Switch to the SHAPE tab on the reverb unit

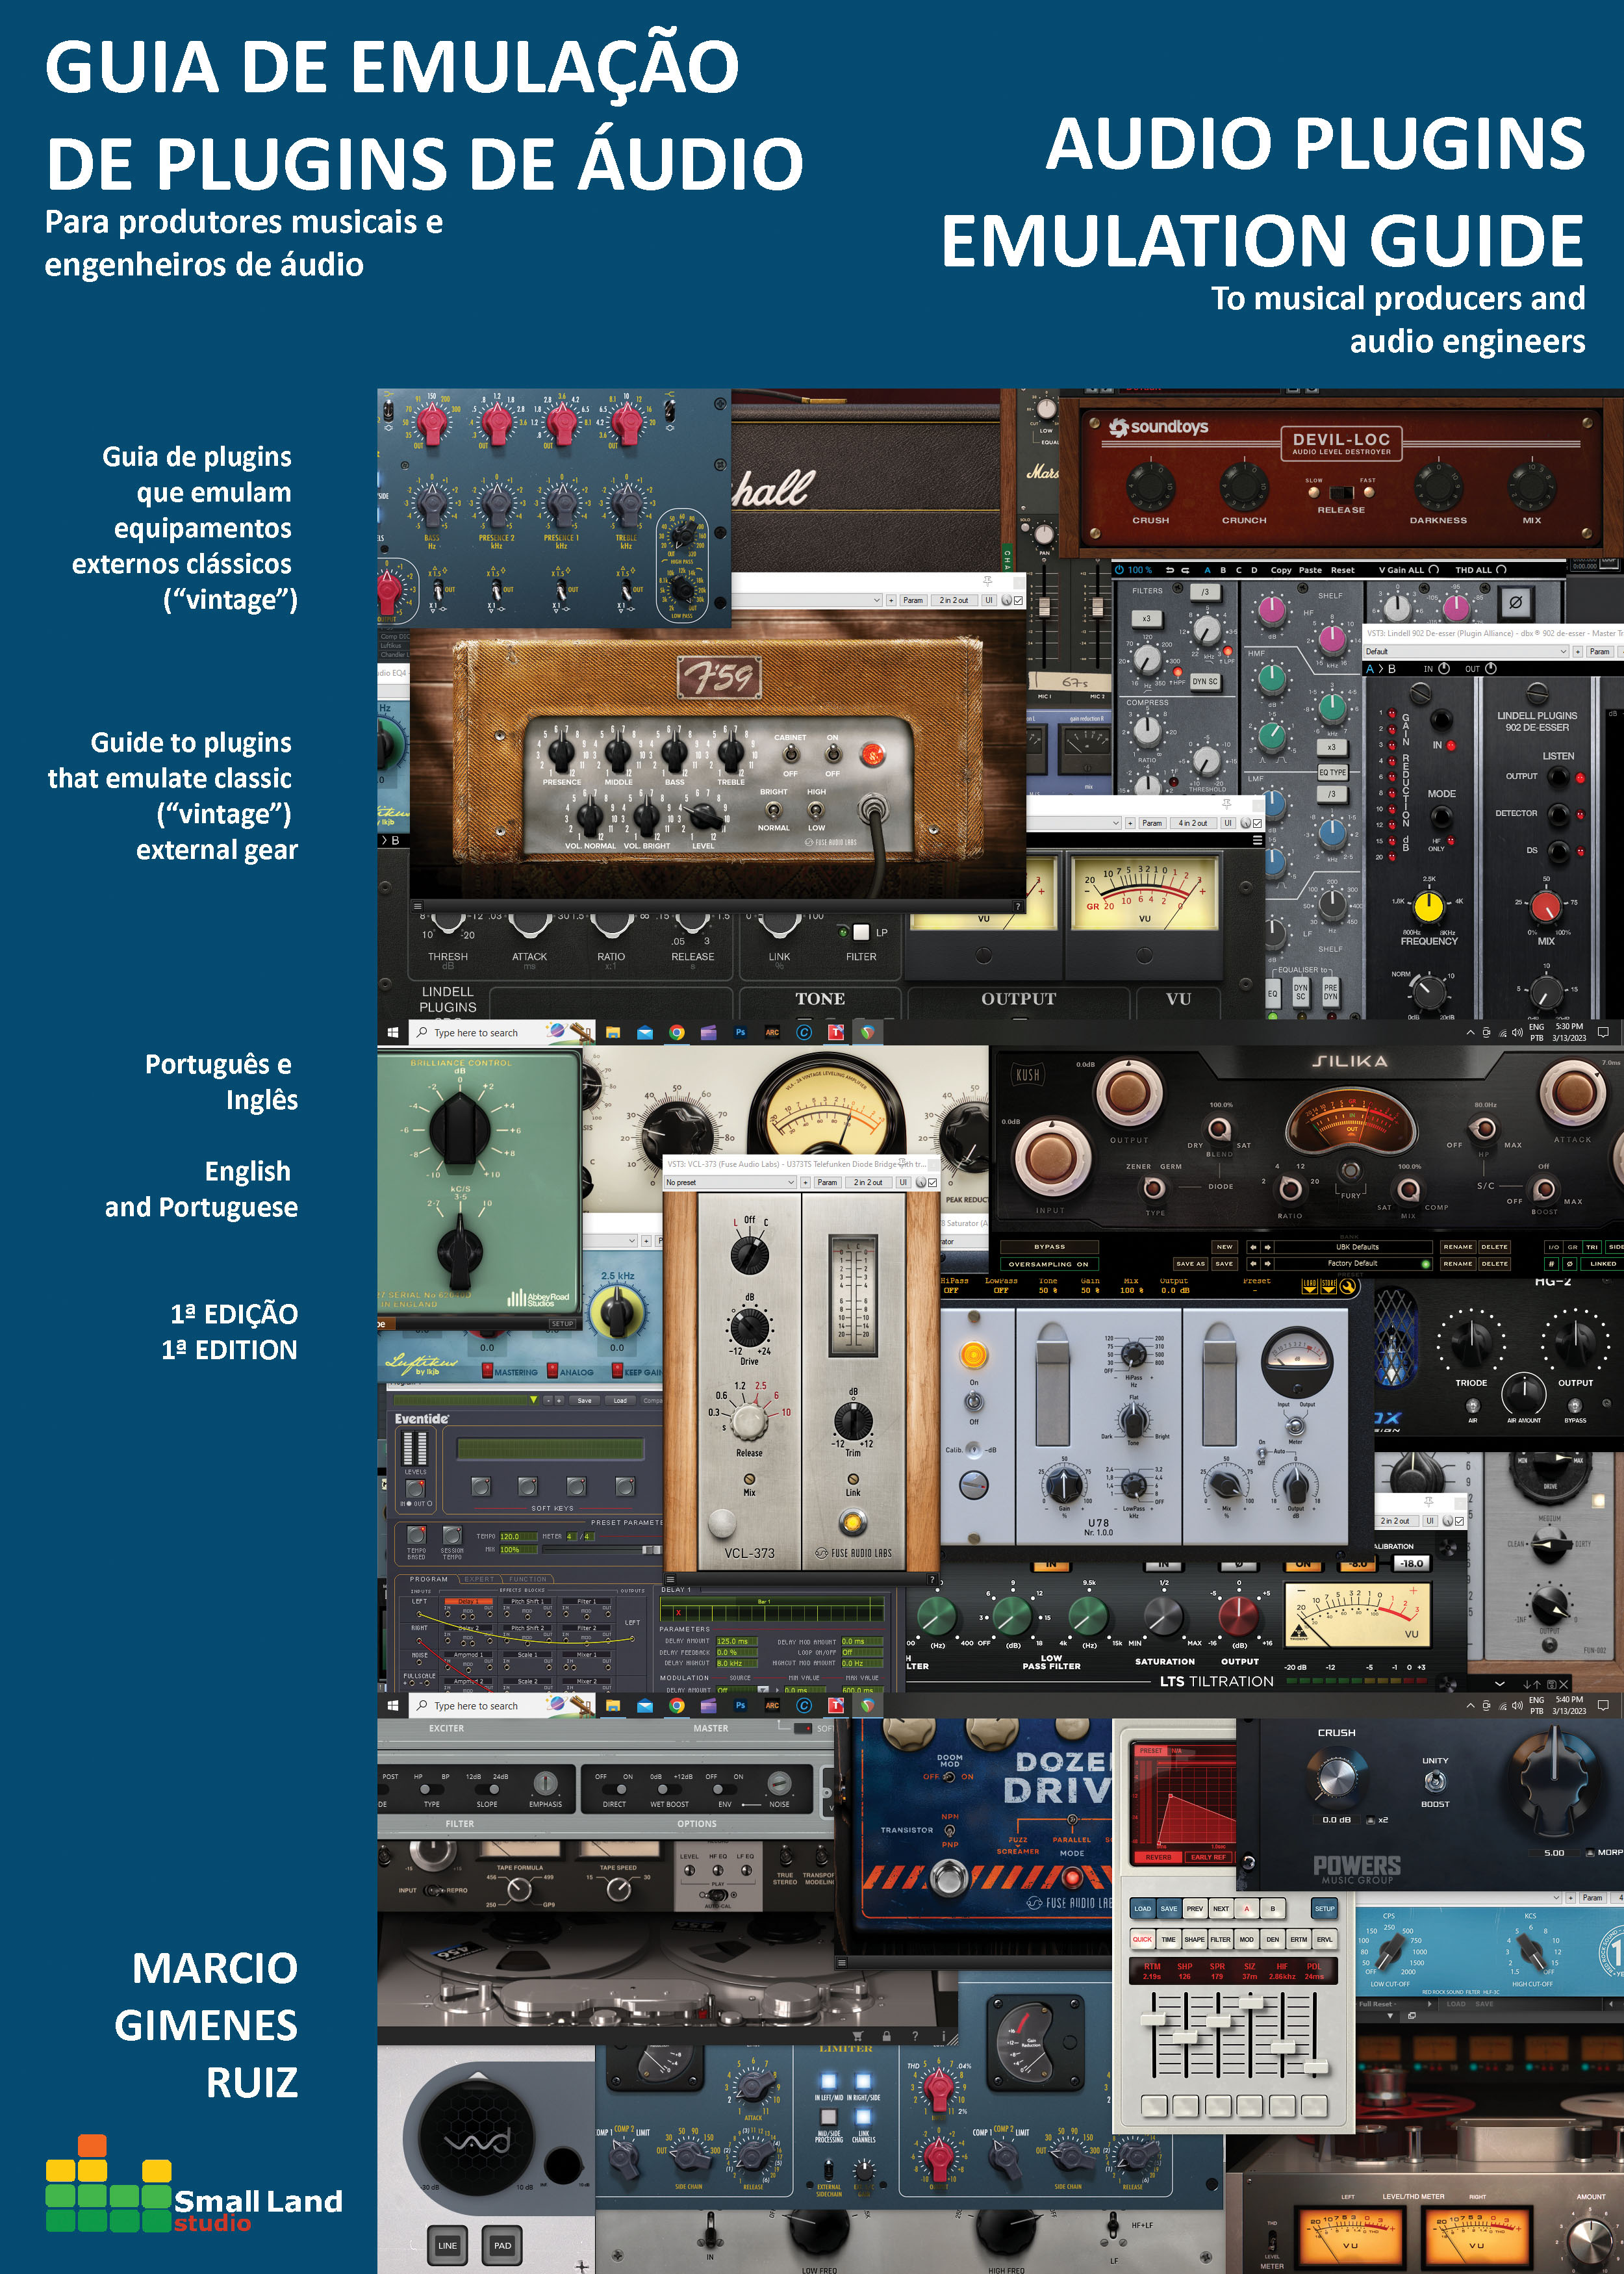pyautogui.click(x=1195, y=1940)
